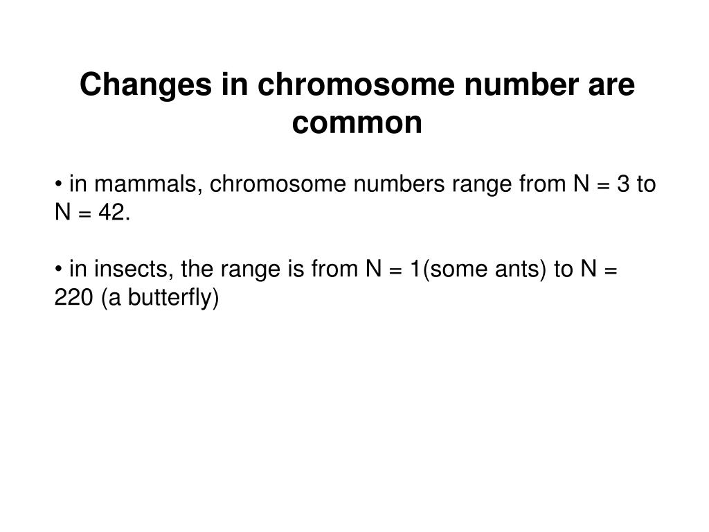
Task: Click the number "220"
Action: pos(73,298)
